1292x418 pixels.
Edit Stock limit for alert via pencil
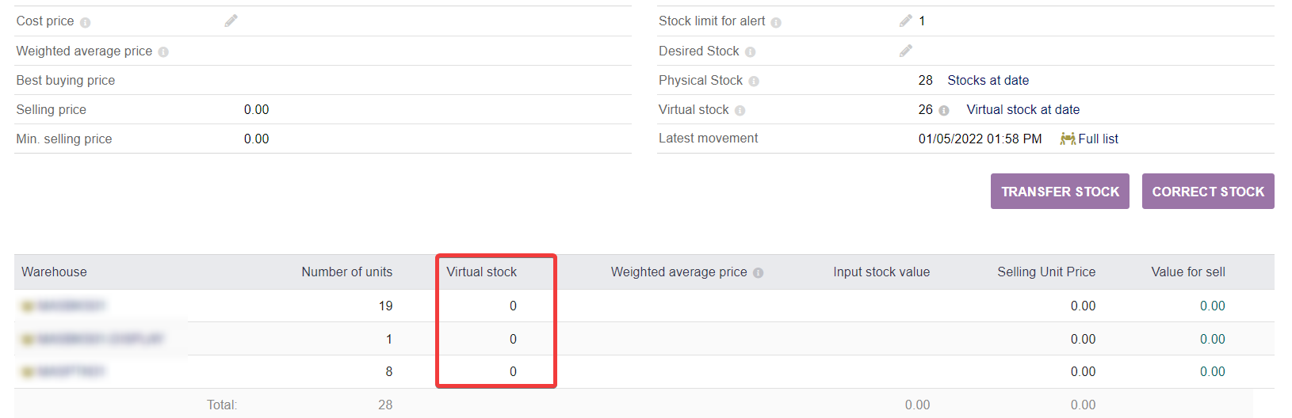click(x=906, y=21)
